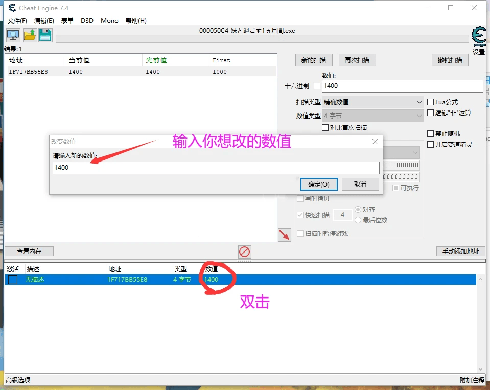The image size is (490, 390).
Task: Click the save floppy disk icon
Action: 45,35
